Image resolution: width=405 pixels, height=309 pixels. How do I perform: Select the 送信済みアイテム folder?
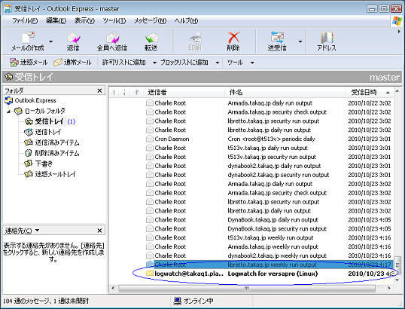pos(52,142)
